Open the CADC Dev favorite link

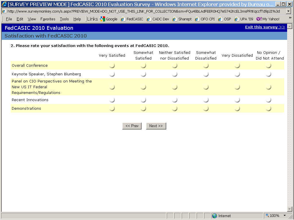pos(158,19)
